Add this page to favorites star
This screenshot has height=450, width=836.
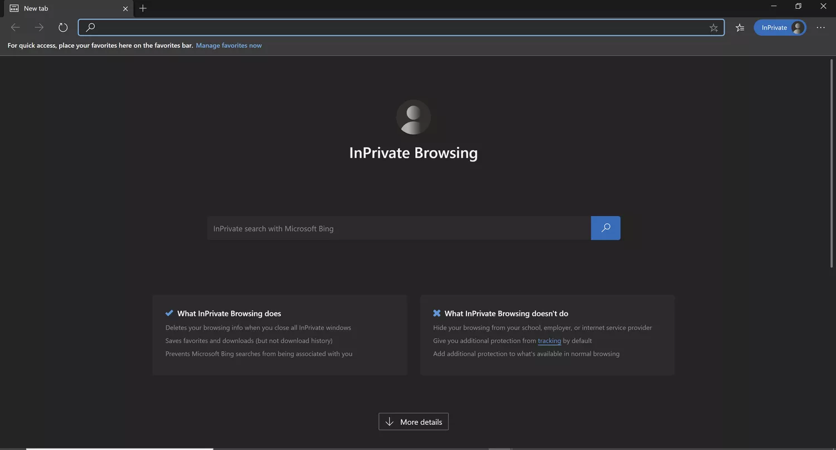click(x=713, y=27)
